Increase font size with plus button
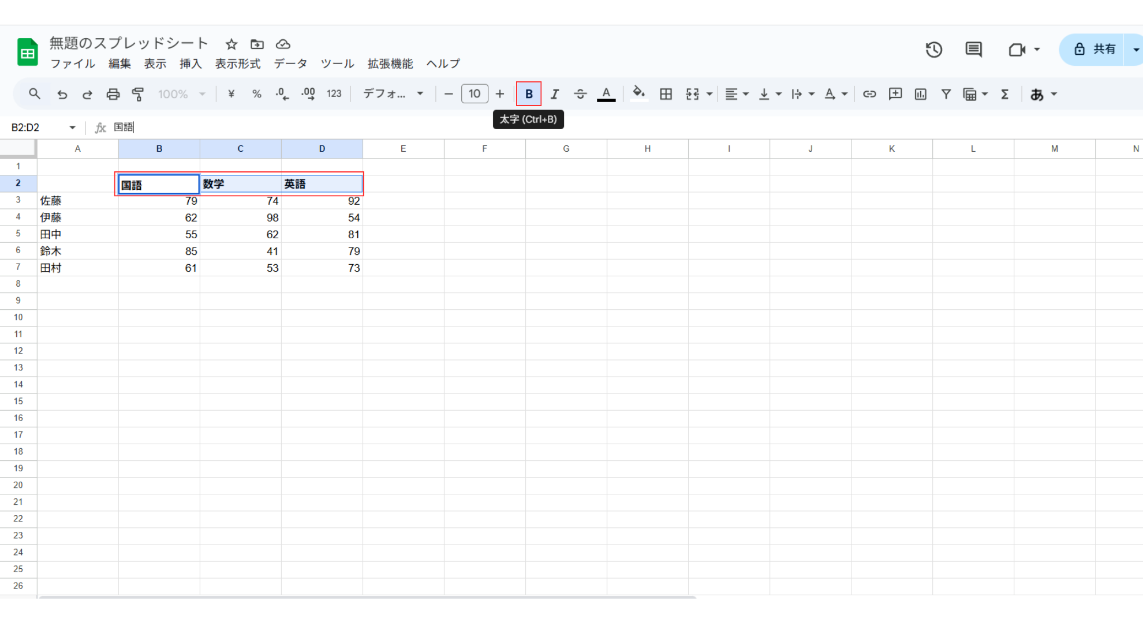This screenshot has width=1143, height=623. tap(500, 94)
